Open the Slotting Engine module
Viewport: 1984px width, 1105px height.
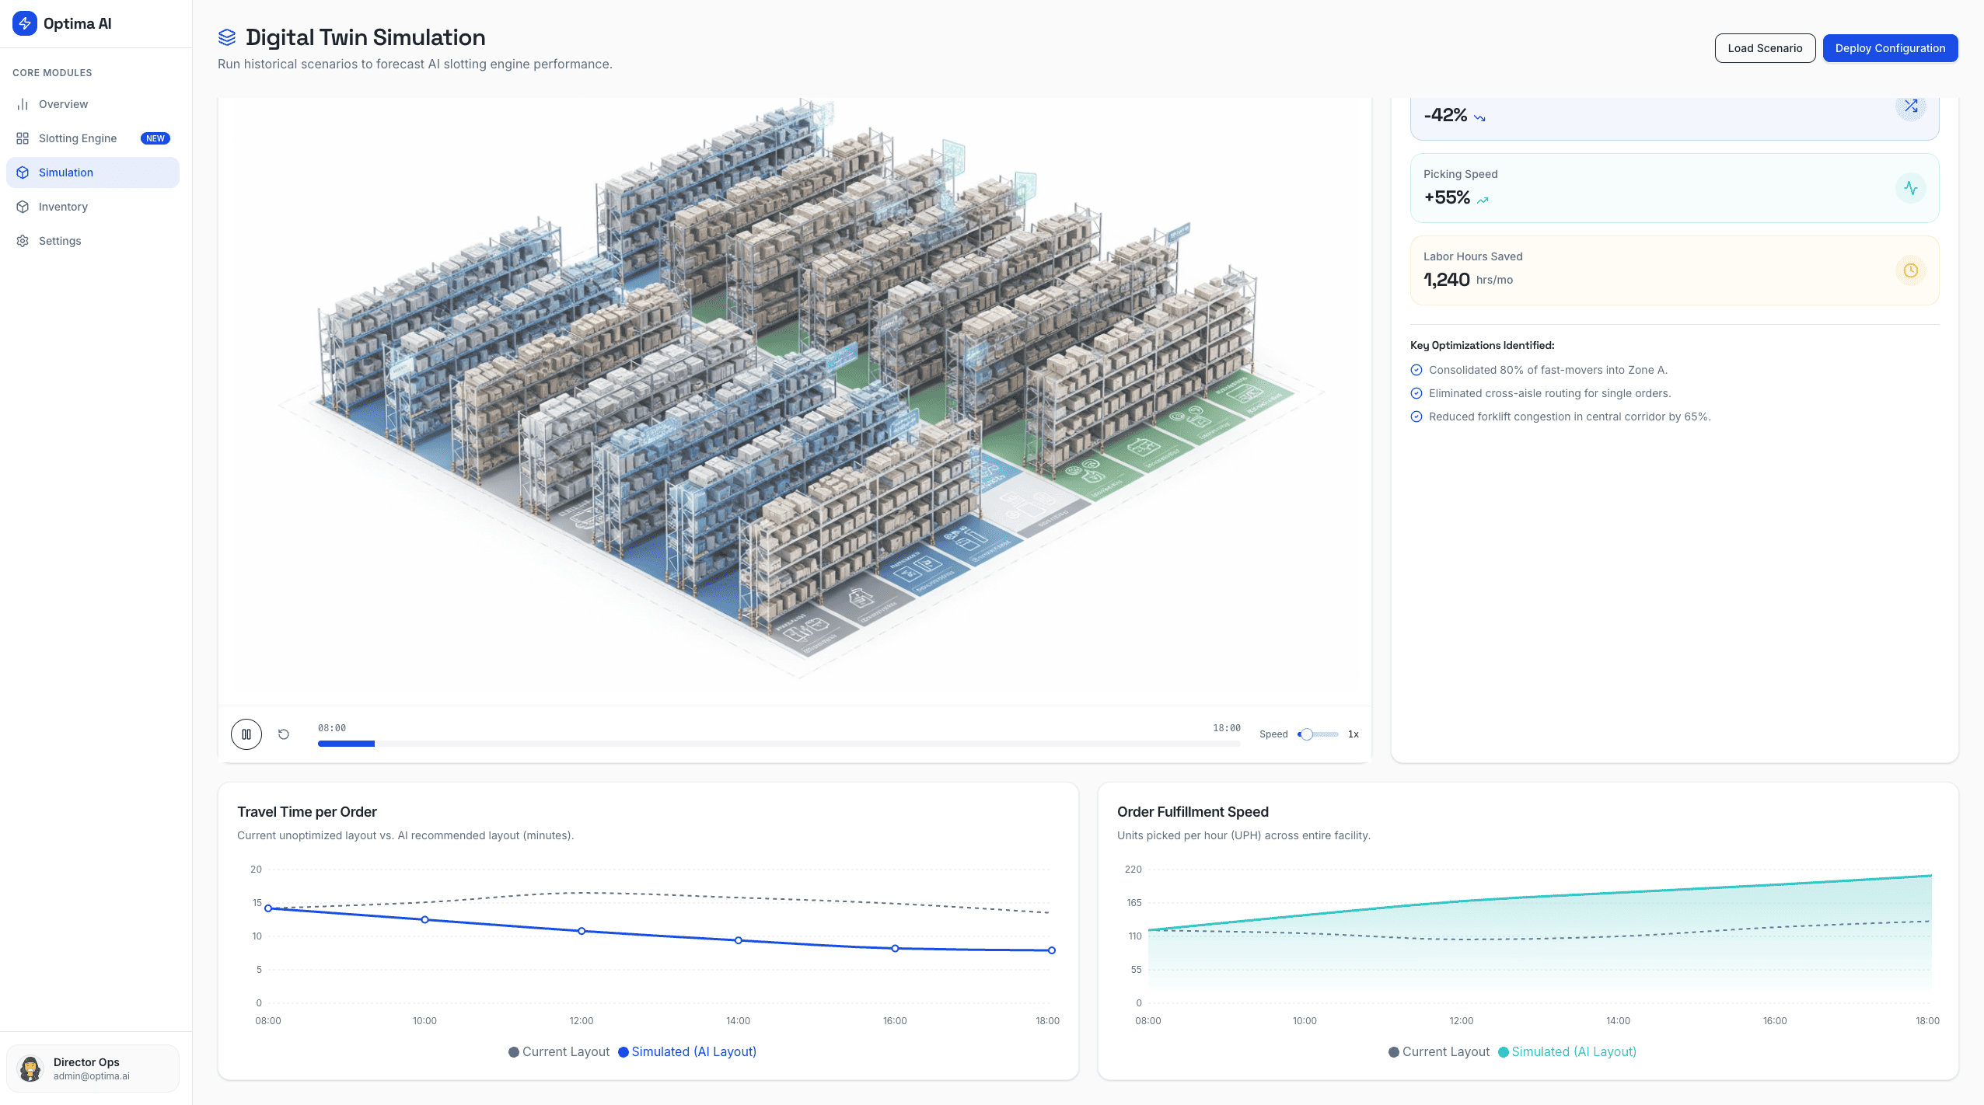tap(78, 138)
